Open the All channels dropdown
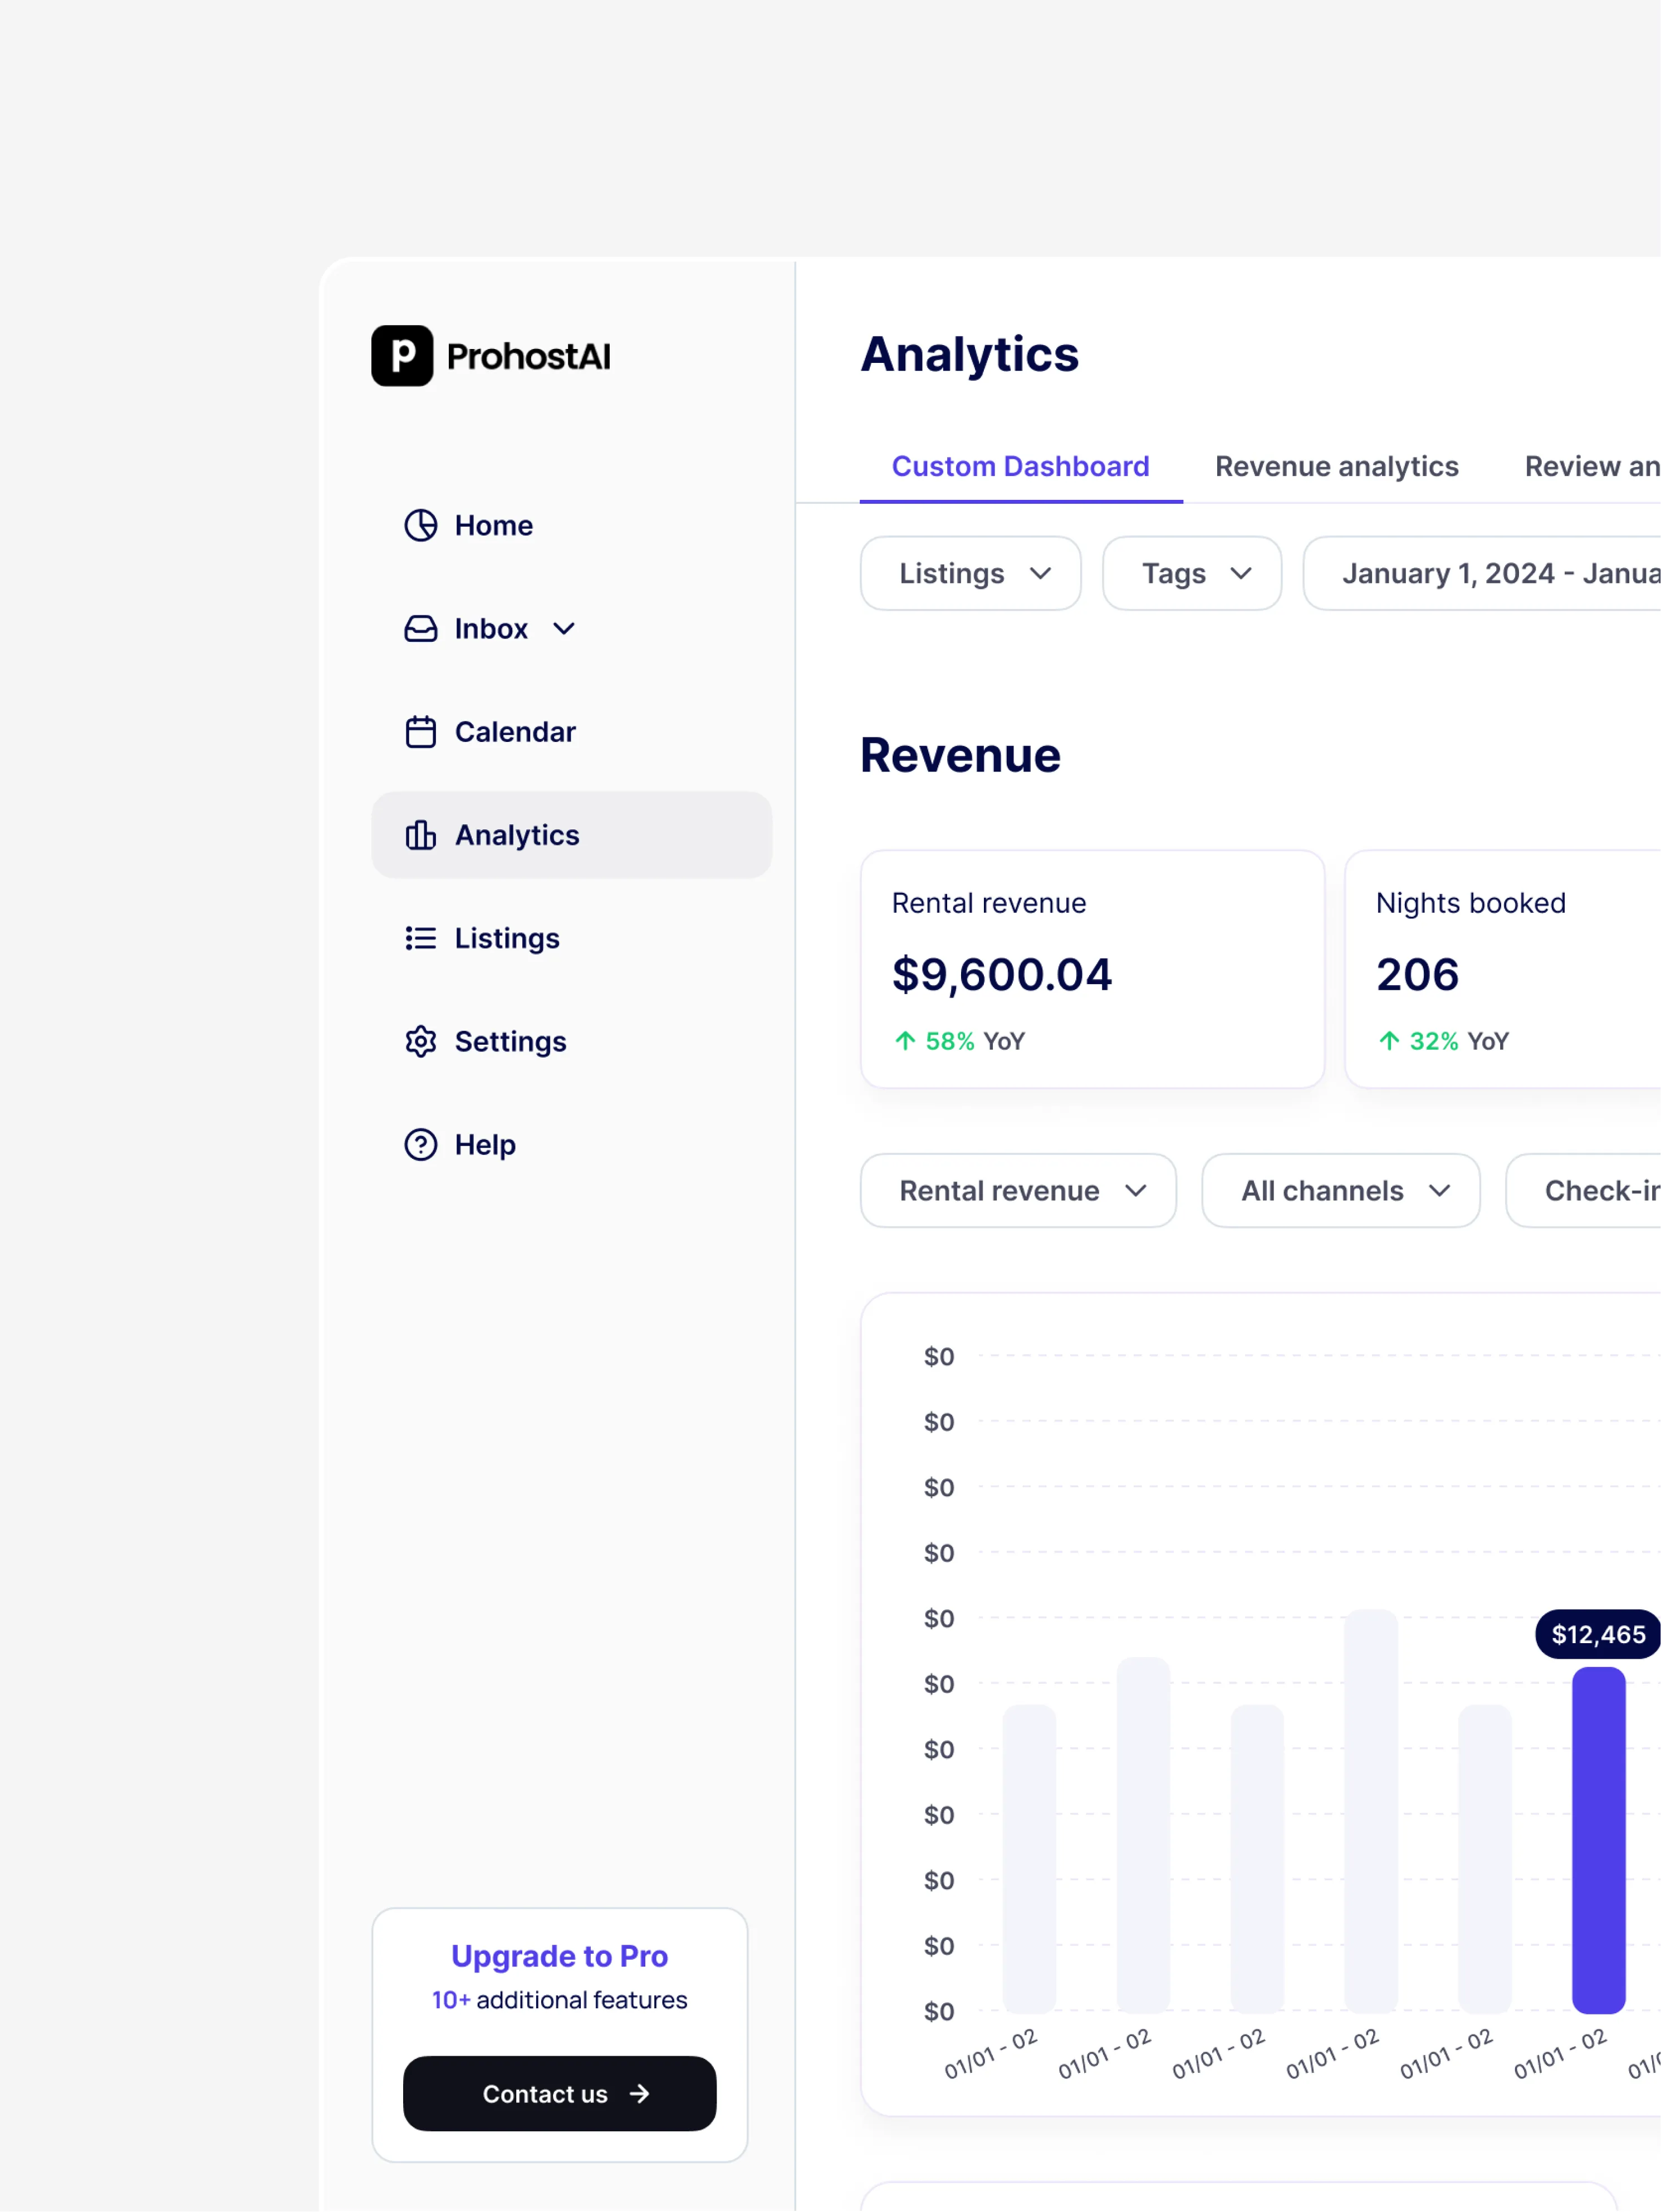1661x2212 pixels. click(x=1340, y=1191)
